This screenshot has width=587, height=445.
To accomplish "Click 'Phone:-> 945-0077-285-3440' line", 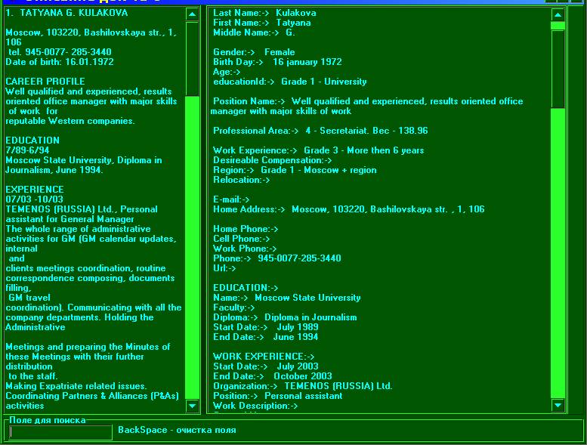I will [277, 258].
